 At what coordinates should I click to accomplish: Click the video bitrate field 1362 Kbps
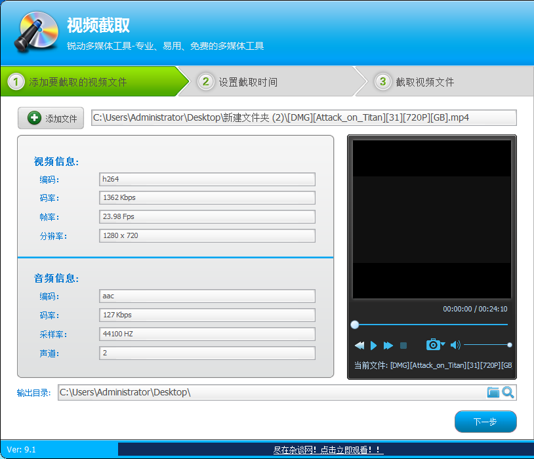207,197
